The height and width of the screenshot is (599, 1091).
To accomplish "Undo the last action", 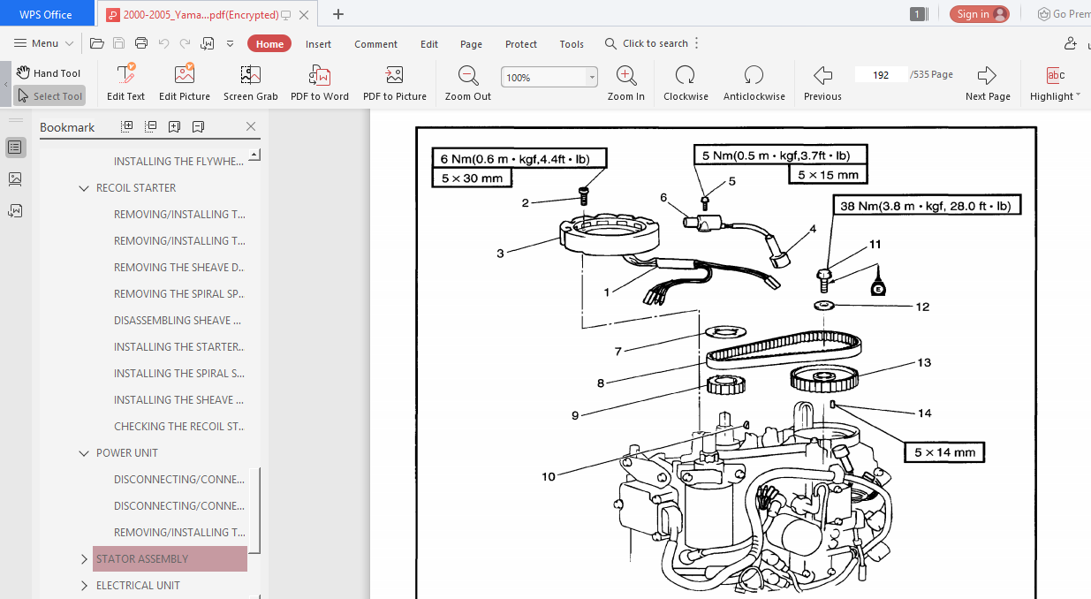I will pyautogui.click(x=163, y=43).
